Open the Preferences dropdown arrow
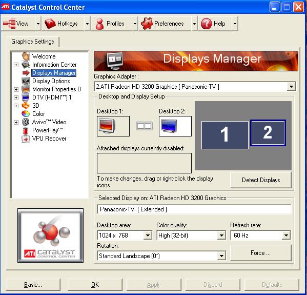307x295 pixels. point(194,24)
